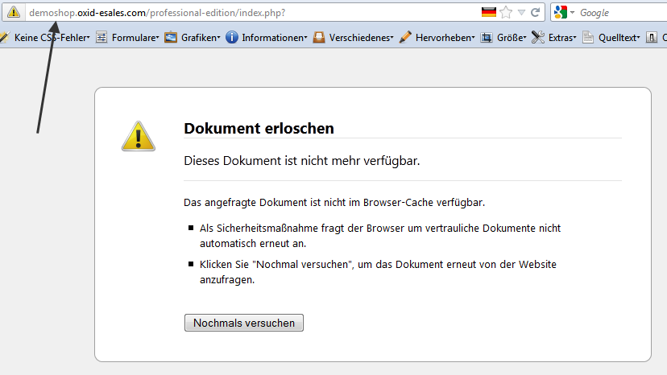Click the Hervorheben pencil icon
667x375 pixels.
405,37
